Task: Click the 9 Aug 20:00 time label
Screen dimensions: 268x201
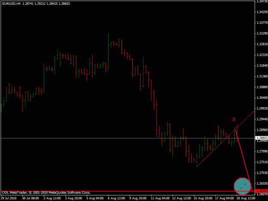Action: click(x=138, y=198)
